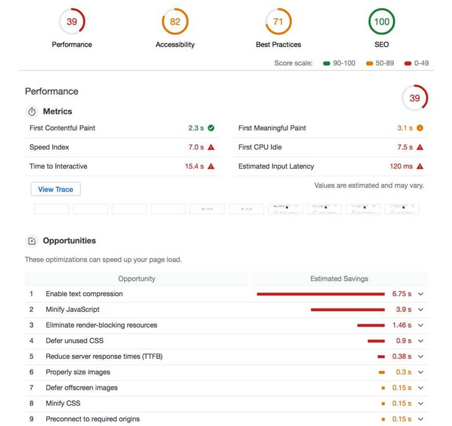This screenshot has width=452, height=426.
Task: Click the Accessibility label under the gauge
Action: pos(175,45)
